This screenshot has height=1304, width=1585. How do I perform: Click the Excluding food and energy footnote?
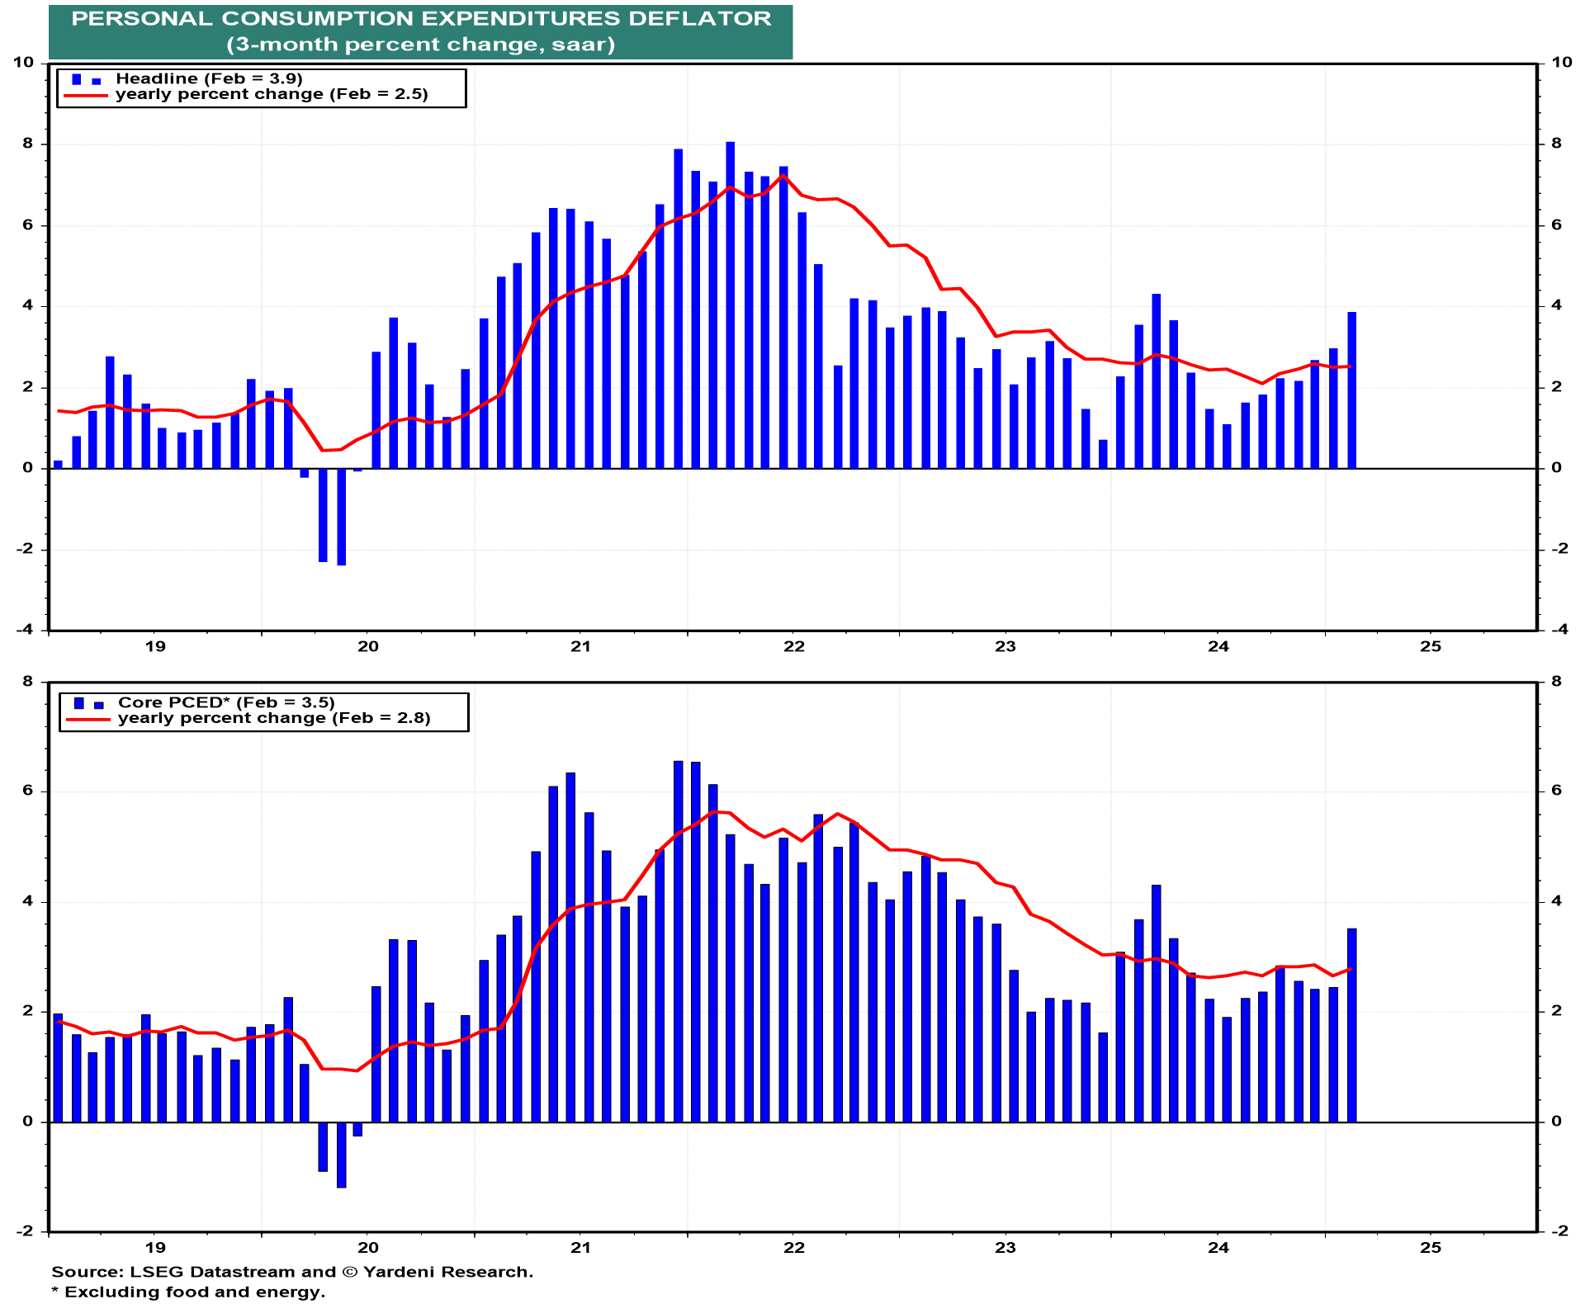tap(188, 1292)
